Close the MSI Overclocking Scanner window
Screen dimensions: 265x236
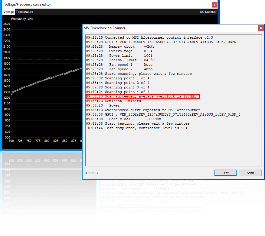point(261,28)
